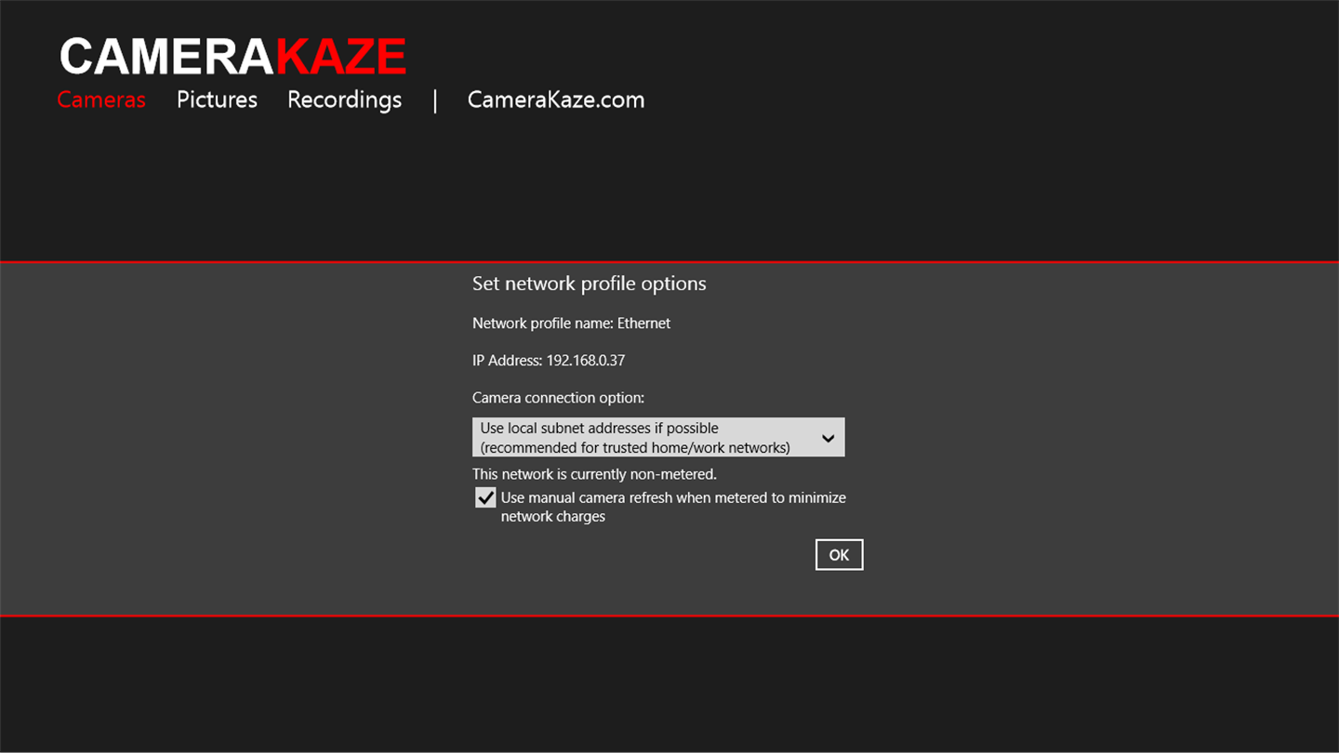
Task: Click the checkmark icon for manual refresh
Action: [x=485, y=498]
